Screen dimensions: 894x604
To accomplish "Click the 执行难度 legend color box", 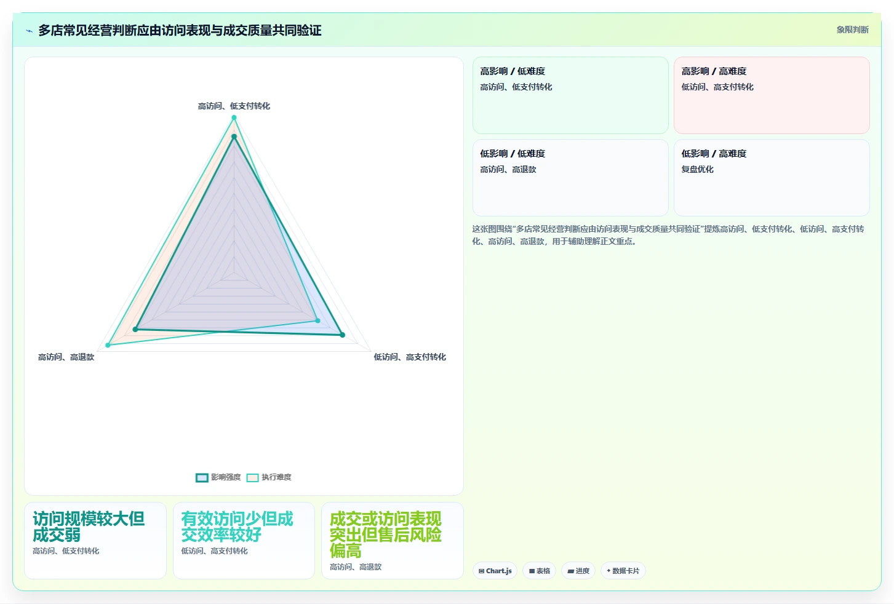I will 252,477.
